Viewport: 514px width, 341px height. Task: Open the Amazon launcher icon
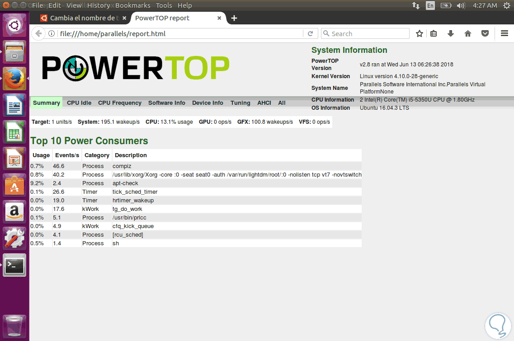tap(14, 212)
